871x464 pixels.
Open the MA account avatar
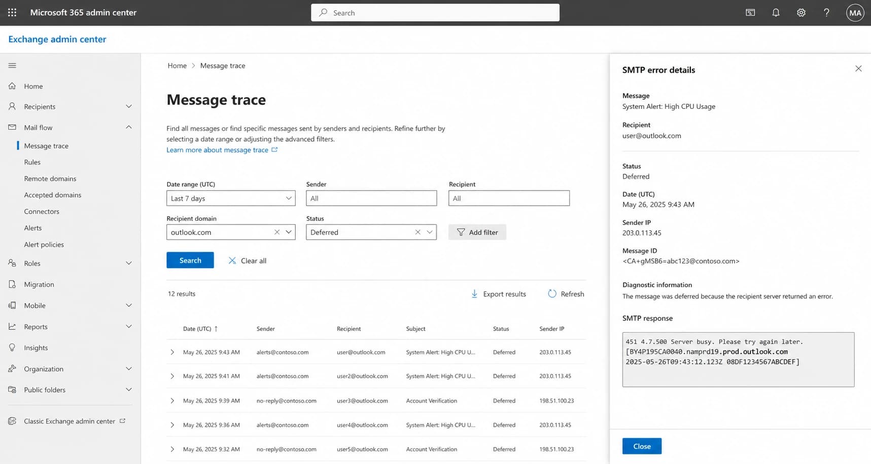tap(855, 13)
